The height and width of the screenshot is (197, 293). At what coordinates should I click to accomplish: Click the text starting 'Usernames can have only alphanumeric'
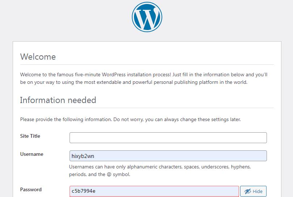point(160,171)
